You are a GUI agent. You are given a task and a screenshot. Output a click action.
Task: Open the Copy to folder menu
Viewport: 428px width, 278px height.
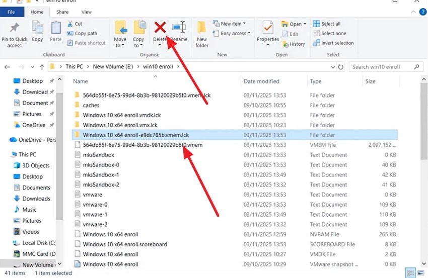coord(138,34)
